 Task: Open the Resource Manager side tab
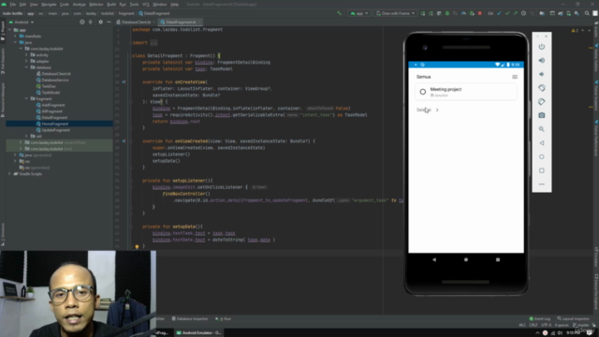(x=3, y=100)
